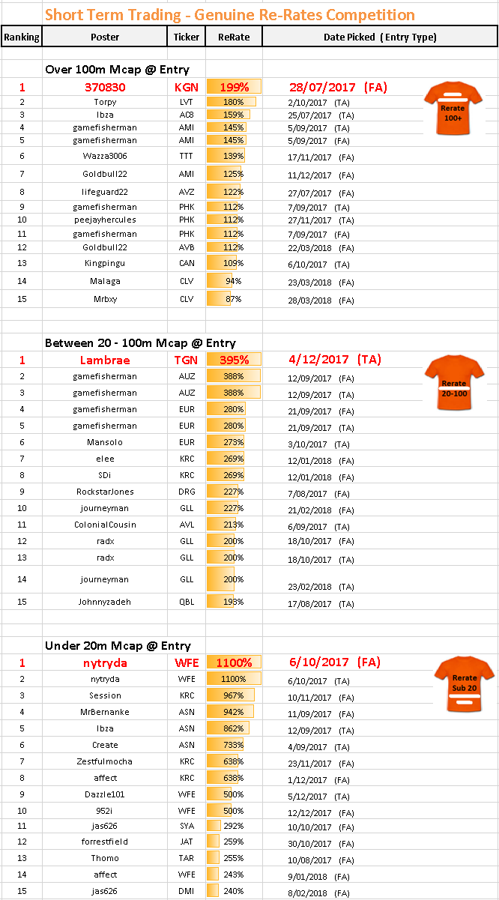Click the WFE 1100% red data bar cell
This screenshot has height=900, width=499.
[x=234, y=662]
